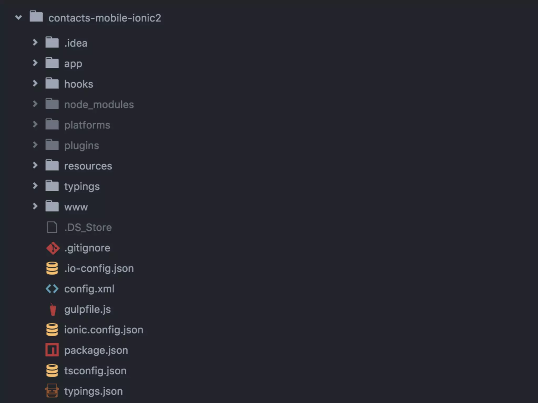The height and width of the screenshot is (403, 538).
Task: Click the XML brackets icon for config.xml
Action: coord(52,289)
